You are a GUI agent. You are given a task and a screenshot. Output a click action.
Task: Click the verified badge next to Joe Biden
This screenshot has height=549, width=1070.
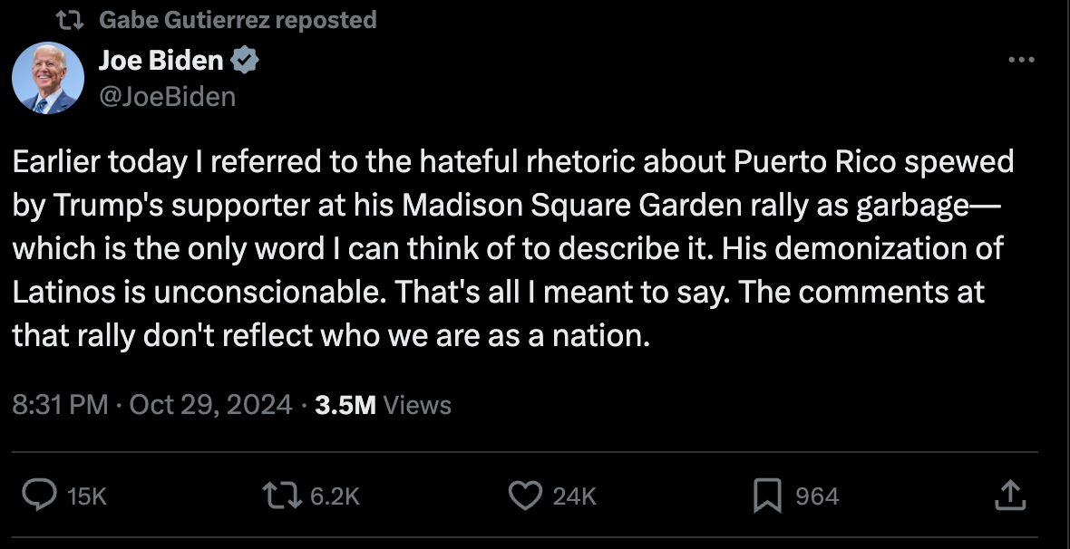point(243,60)
